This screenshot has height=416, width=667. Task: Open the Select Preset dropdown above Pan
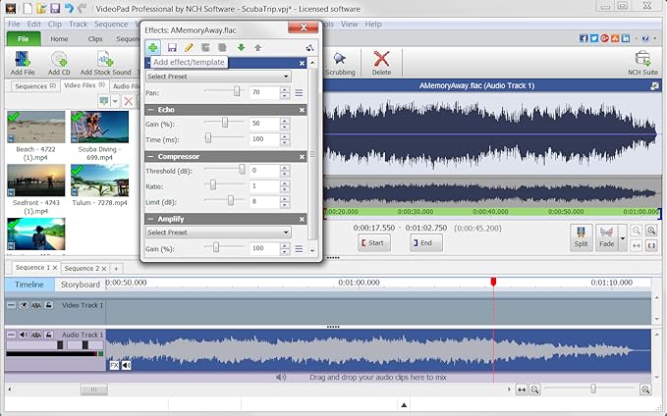(x=218, y=76)
